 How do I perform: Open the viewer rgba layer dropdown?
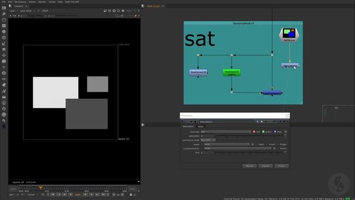tap(13, 11)
